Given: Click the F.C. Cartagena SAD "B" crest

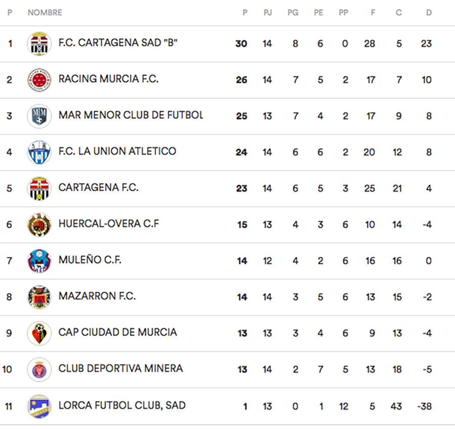Looking at the screenshot, I should pyautogui.click(x=39, y=44).
